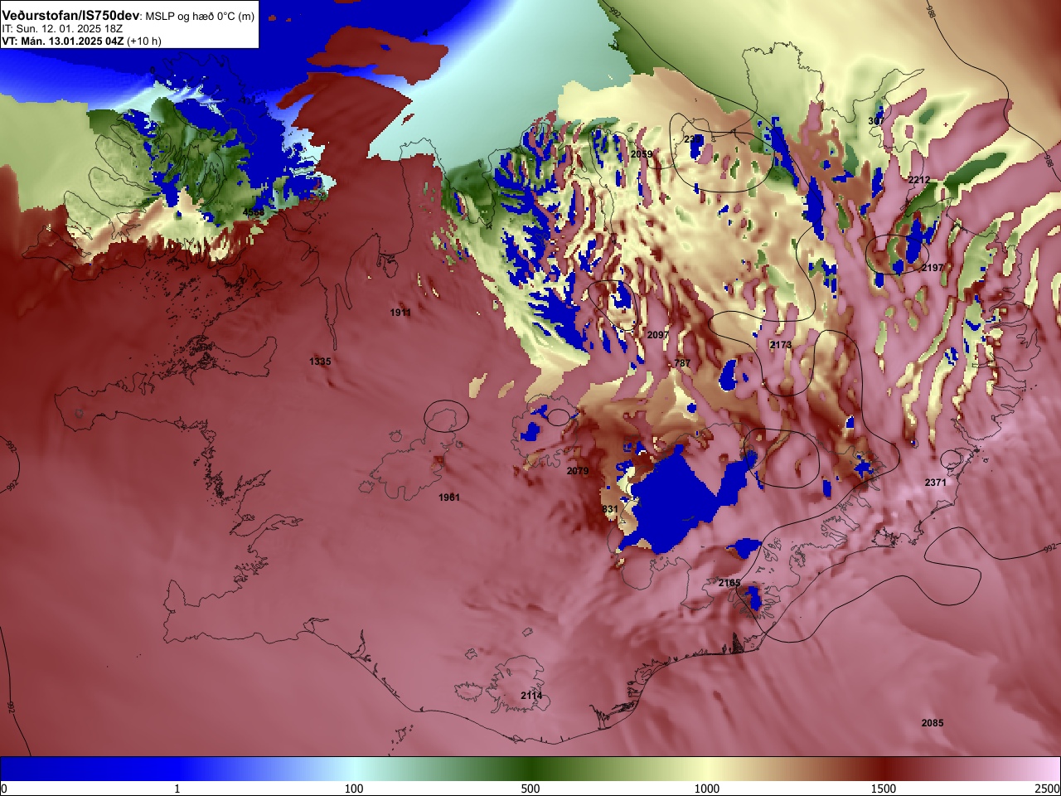Click the 2500 tick label on the colour scale
Viewport: 1061px width, 796px height.
click(1048, 789)
